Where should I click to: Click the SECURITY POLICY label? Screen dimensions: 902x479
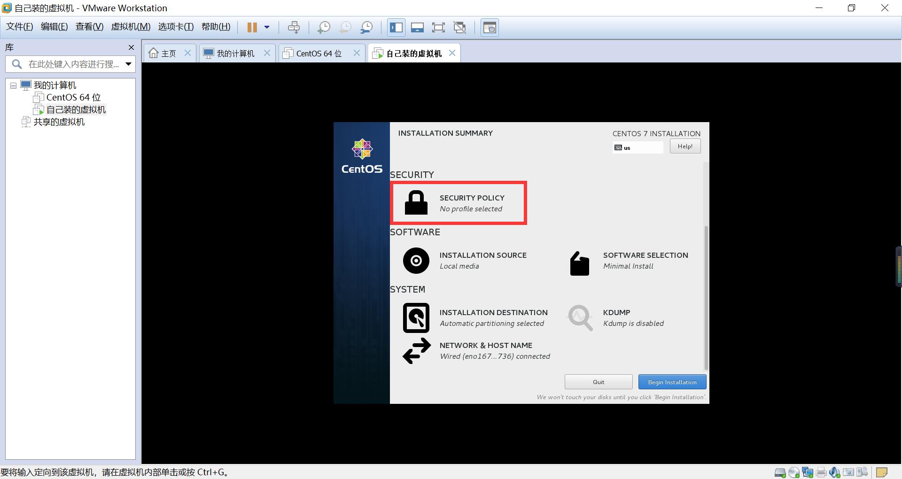tap(472, 198)
